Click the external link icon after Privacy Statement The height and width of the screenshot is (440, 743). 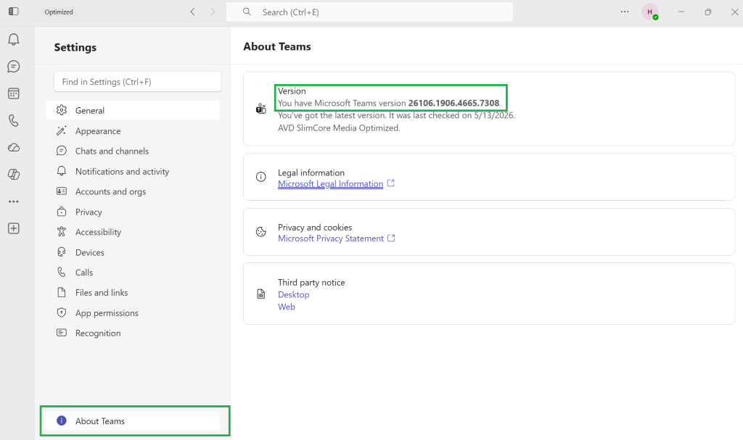(391, 238)
